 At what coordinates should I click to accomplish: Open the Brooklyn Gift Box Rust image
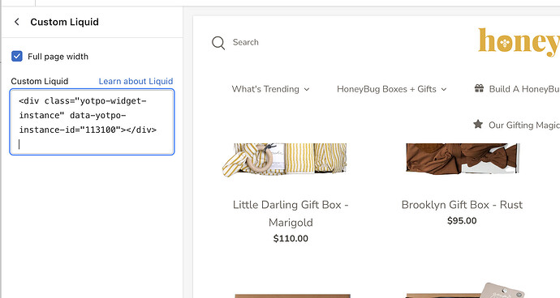click(x=462, y=159)
